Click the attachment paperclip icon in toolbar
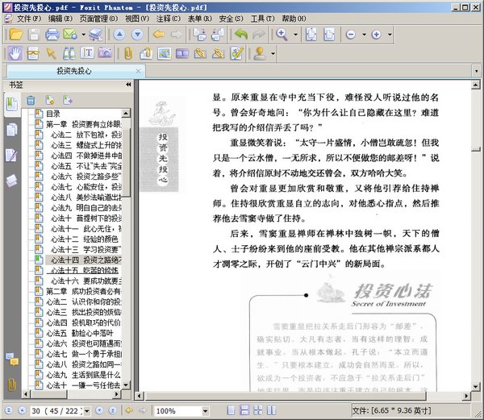The height and width of the screenshot is (420, 484). (127, 53)
